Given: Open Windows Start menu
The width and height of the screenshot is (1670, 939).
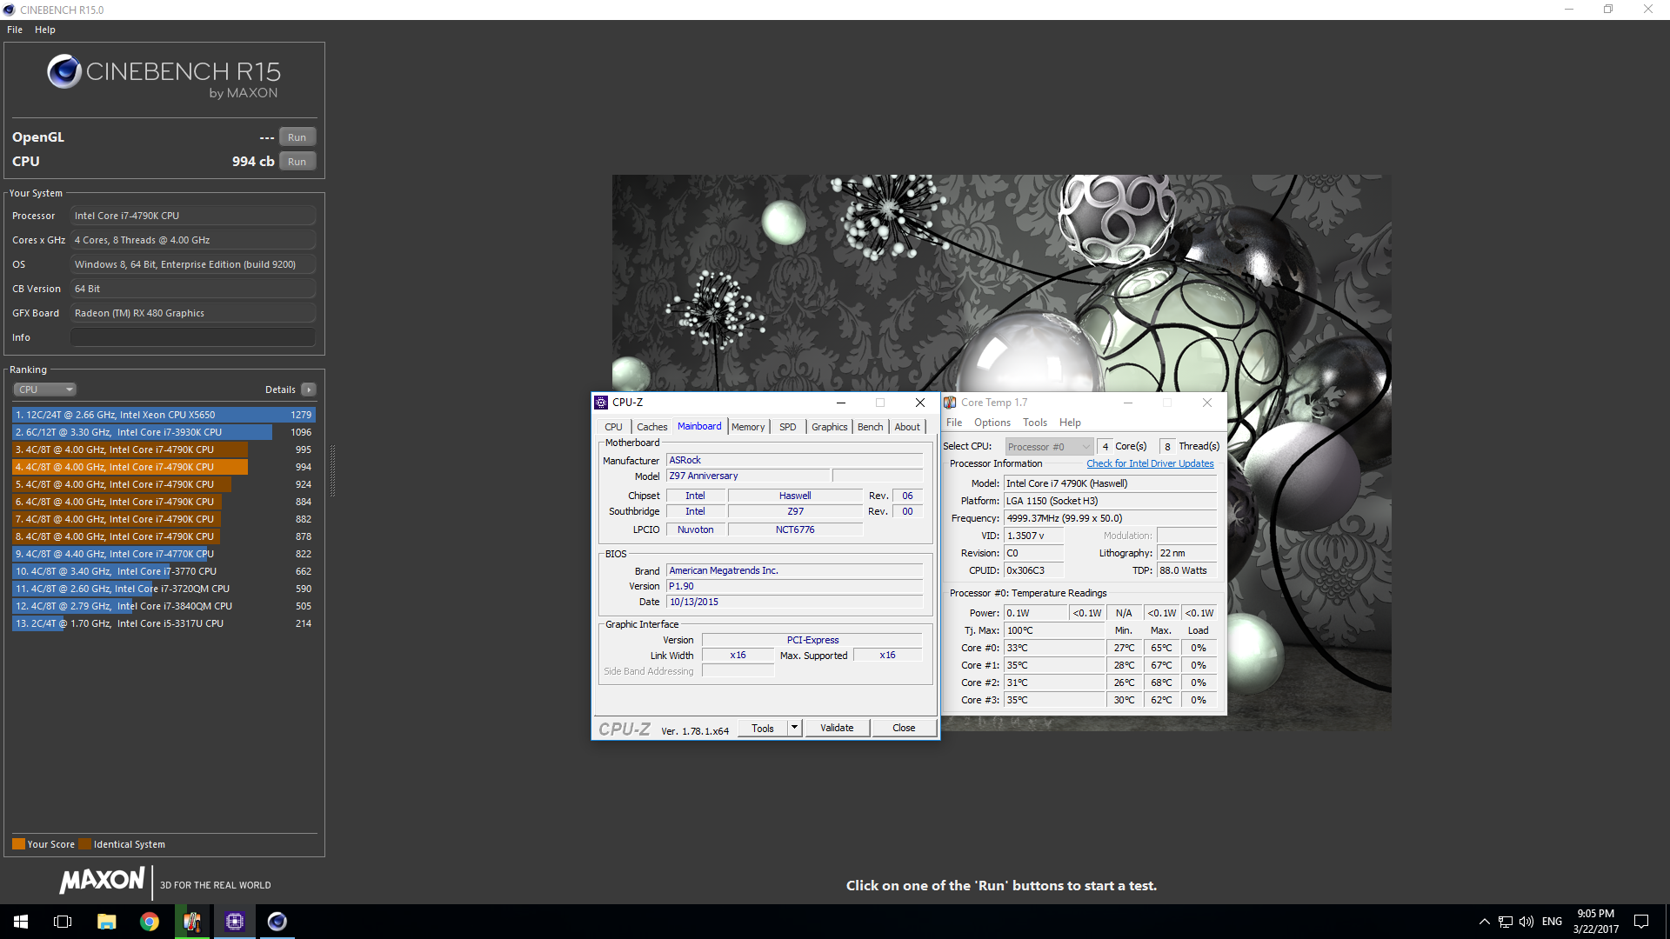Looking at the screenshot, I should [21, 922].
